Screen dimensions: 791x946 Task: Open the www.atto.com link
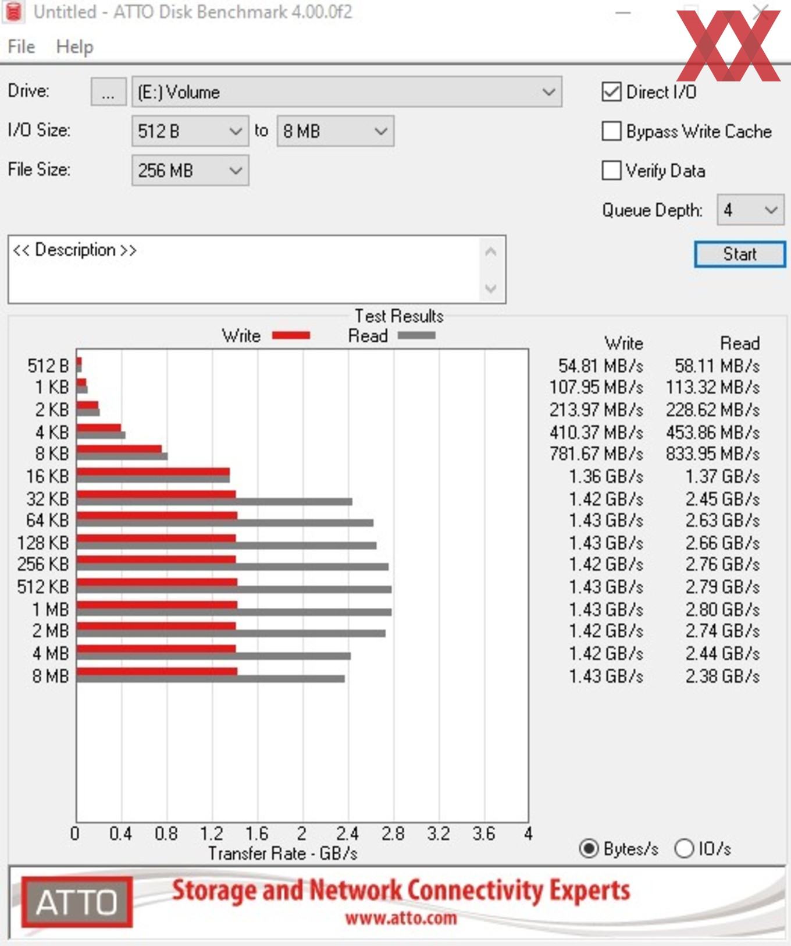[x=401, y=919]
